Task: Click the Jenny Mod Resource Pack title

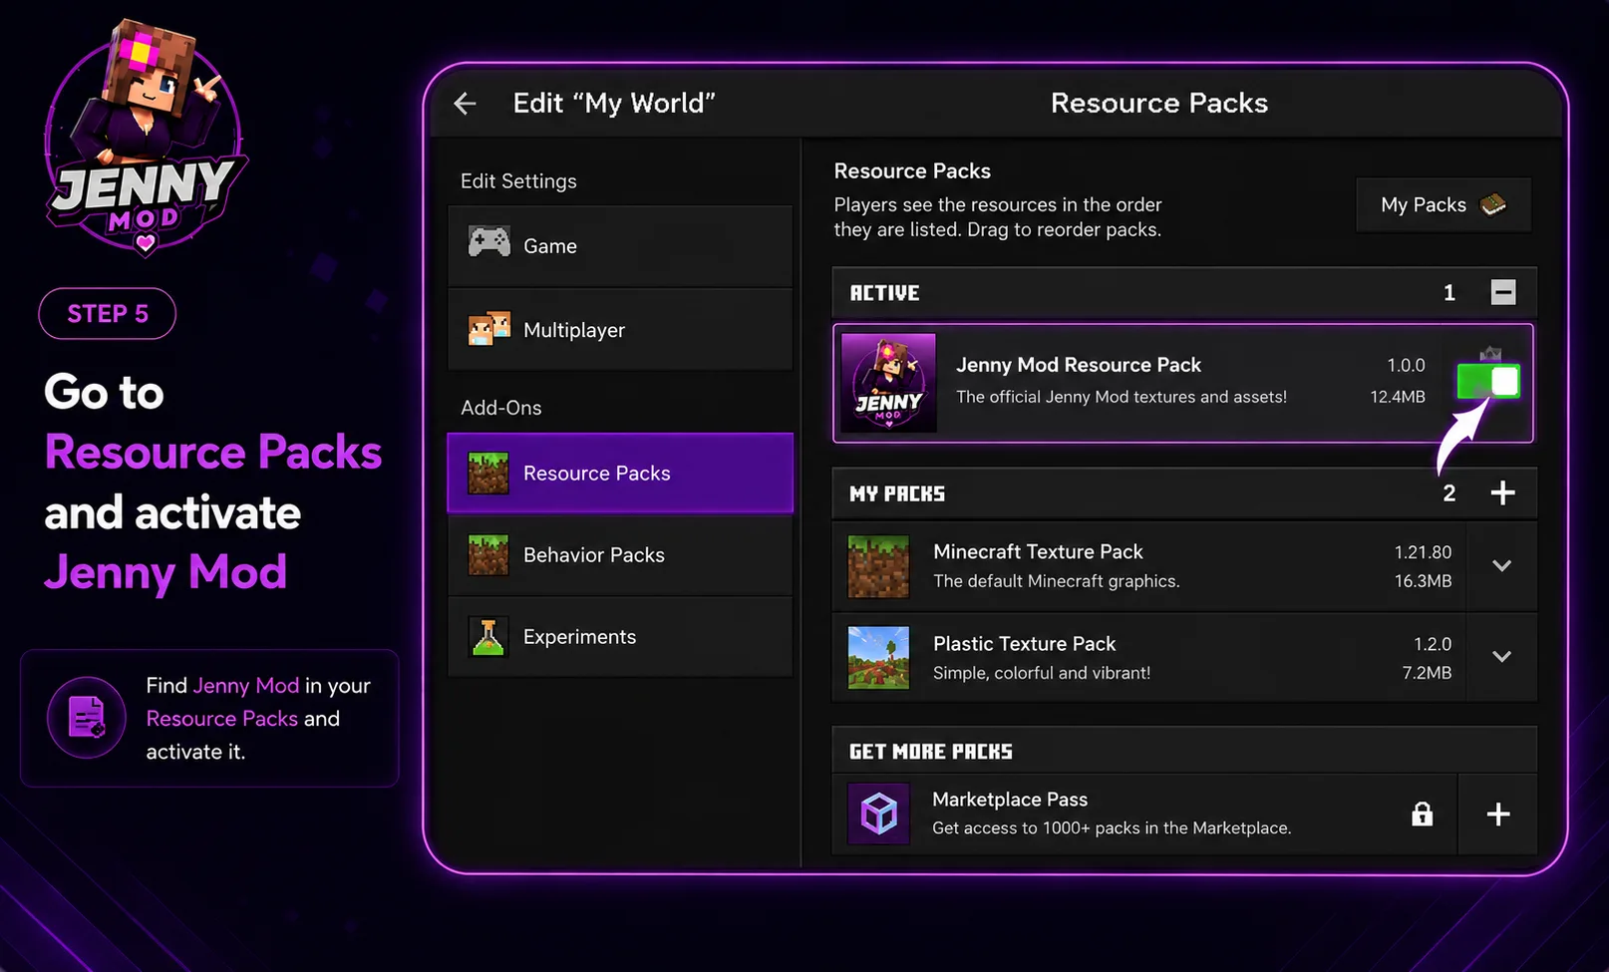Action: 1079,365
